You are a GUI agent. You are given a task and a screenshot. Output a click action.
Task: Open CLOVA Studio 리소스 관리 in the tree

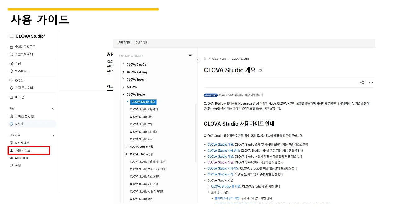point(145,176)
